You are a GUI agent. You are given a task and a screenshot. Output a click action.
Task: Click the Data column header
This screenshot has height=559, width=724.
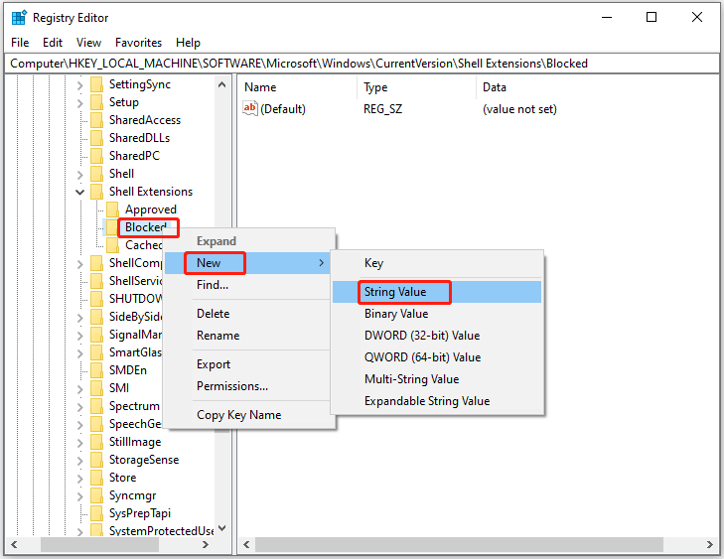(x=598, y=87)
